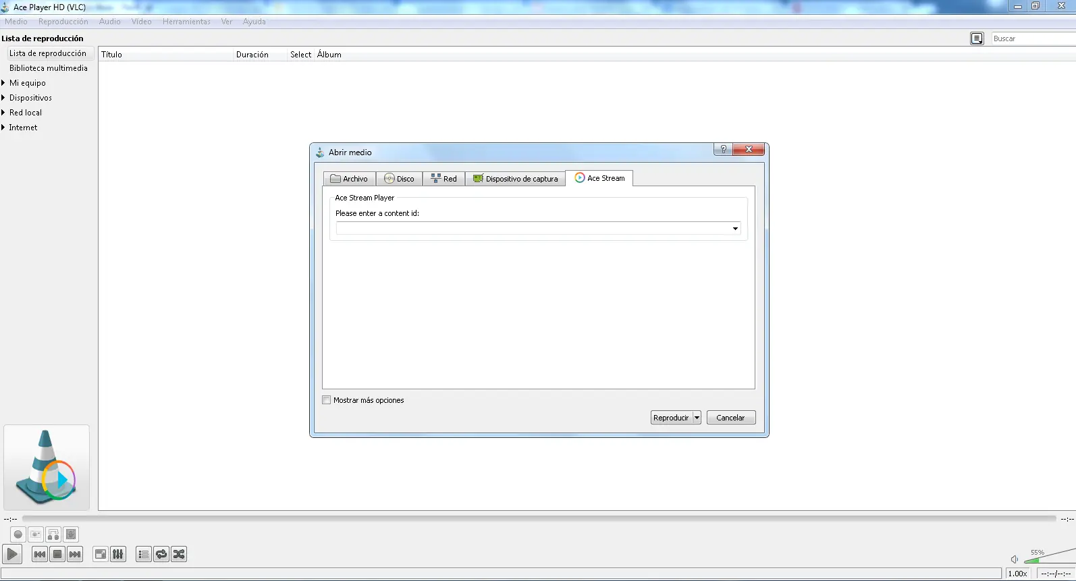Stop playback with the square button
1076x581 pixels.
coord(57,554)
